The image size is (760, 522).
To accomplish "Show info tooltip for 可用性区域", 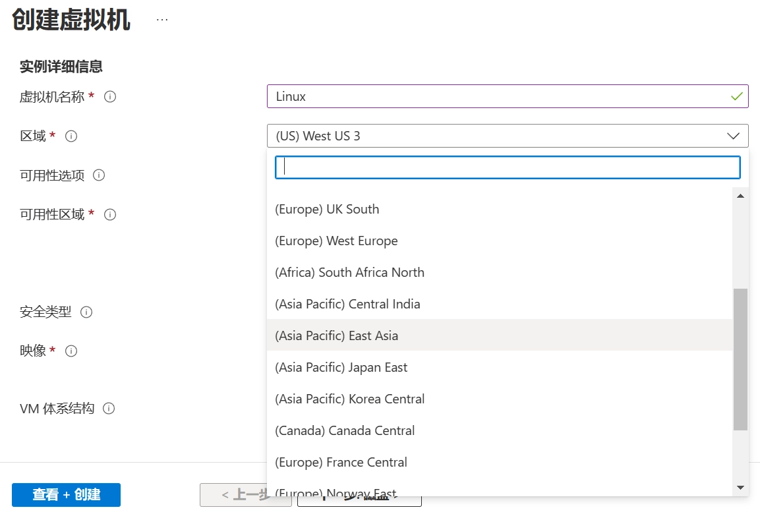I will click(110, 214).
